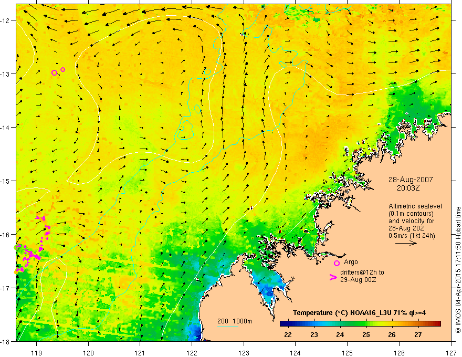Click the time label 20:03Z
462x357 pixels.
pos(408,188)
